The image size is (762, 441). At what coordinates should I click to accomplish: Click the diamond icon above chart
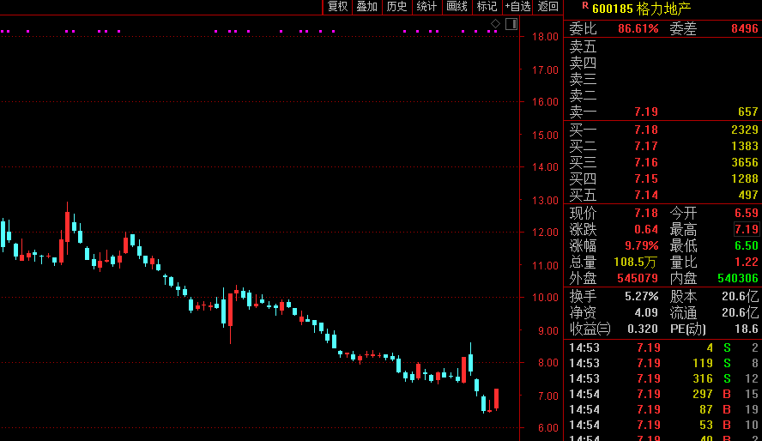[x=495, y=24]
